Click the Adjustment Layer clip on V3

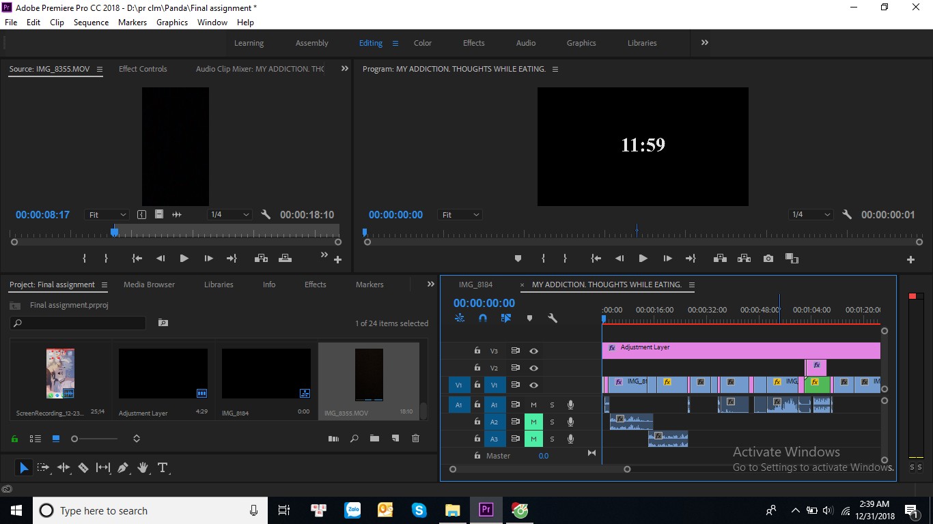click(741, 351)
